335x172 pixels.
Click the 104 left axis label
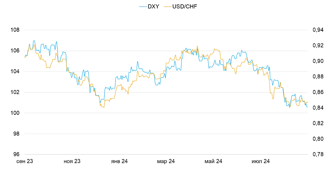click(x=15, y=72)
